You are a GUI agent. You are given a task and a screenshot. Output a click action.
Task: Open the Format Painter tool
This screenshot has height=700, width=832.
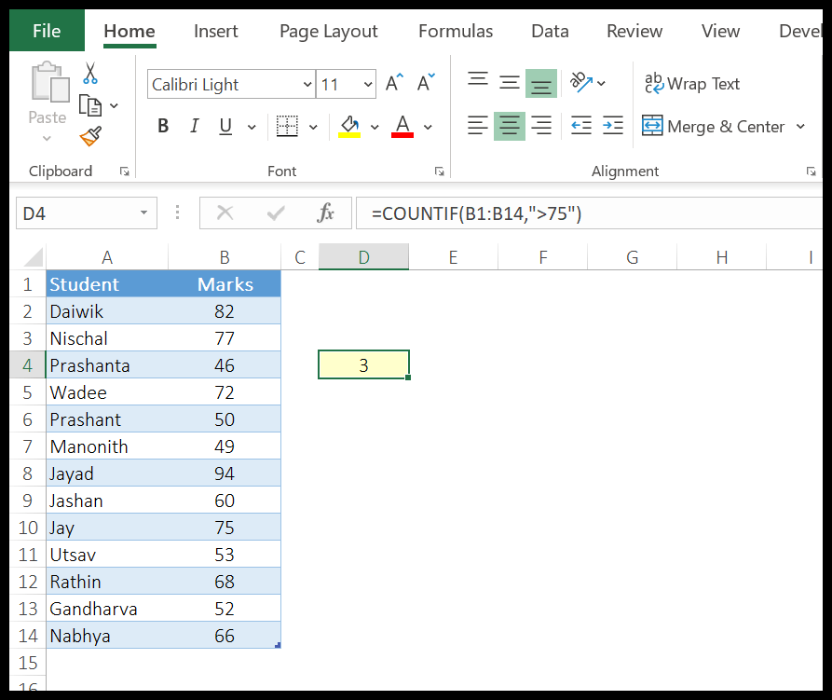click(90, 135)
